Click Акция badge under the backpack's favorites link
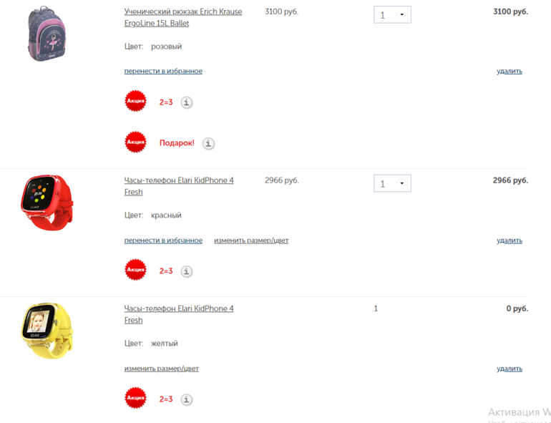The image size is (551, 423). [136, 101]
